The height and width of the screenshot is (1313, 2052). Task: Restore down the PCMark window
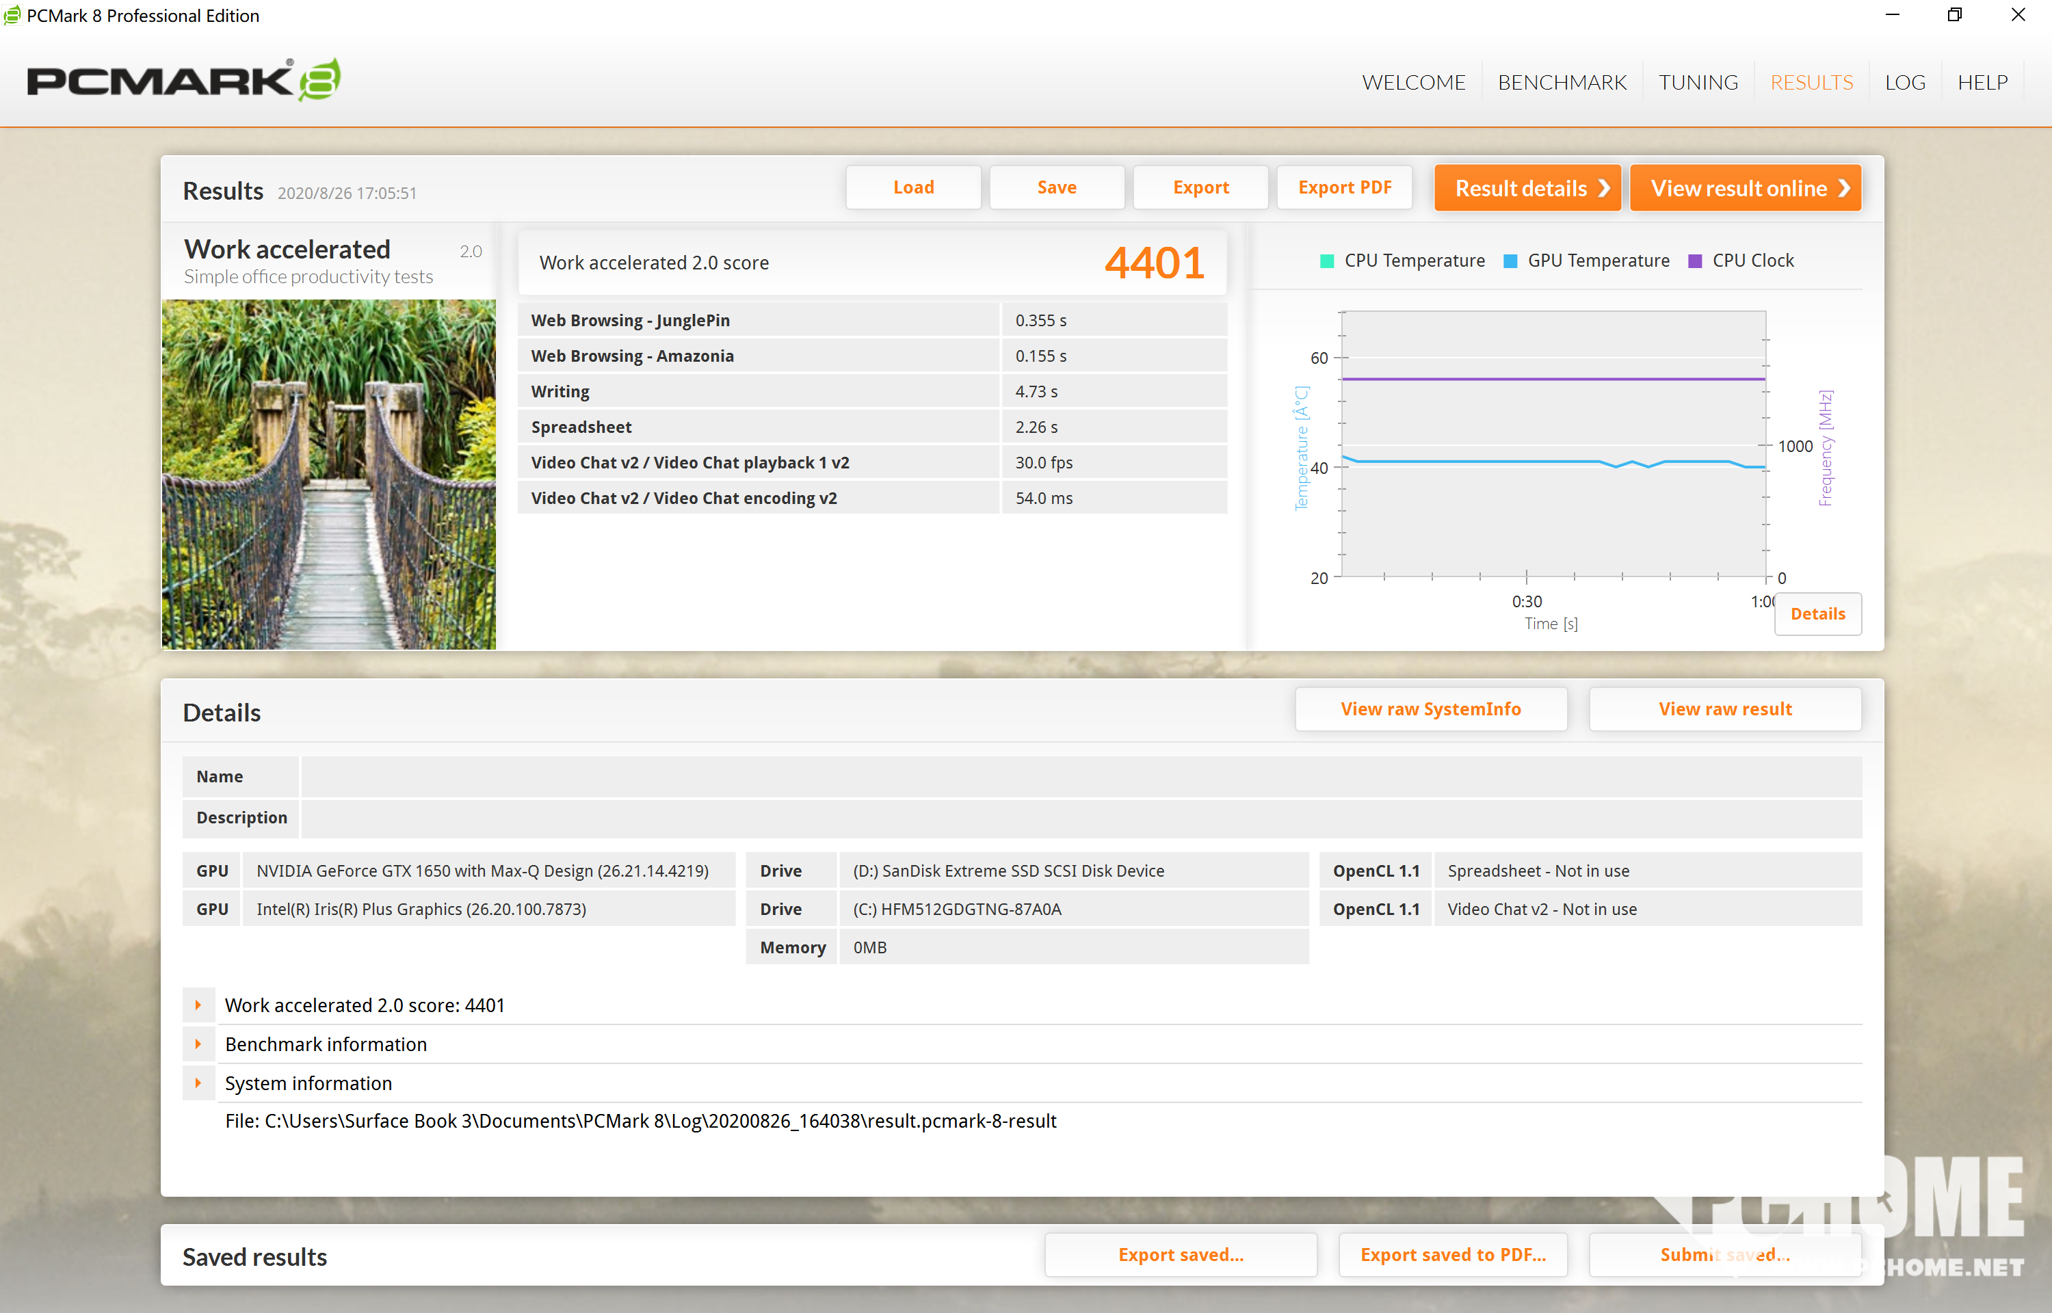1954,15
